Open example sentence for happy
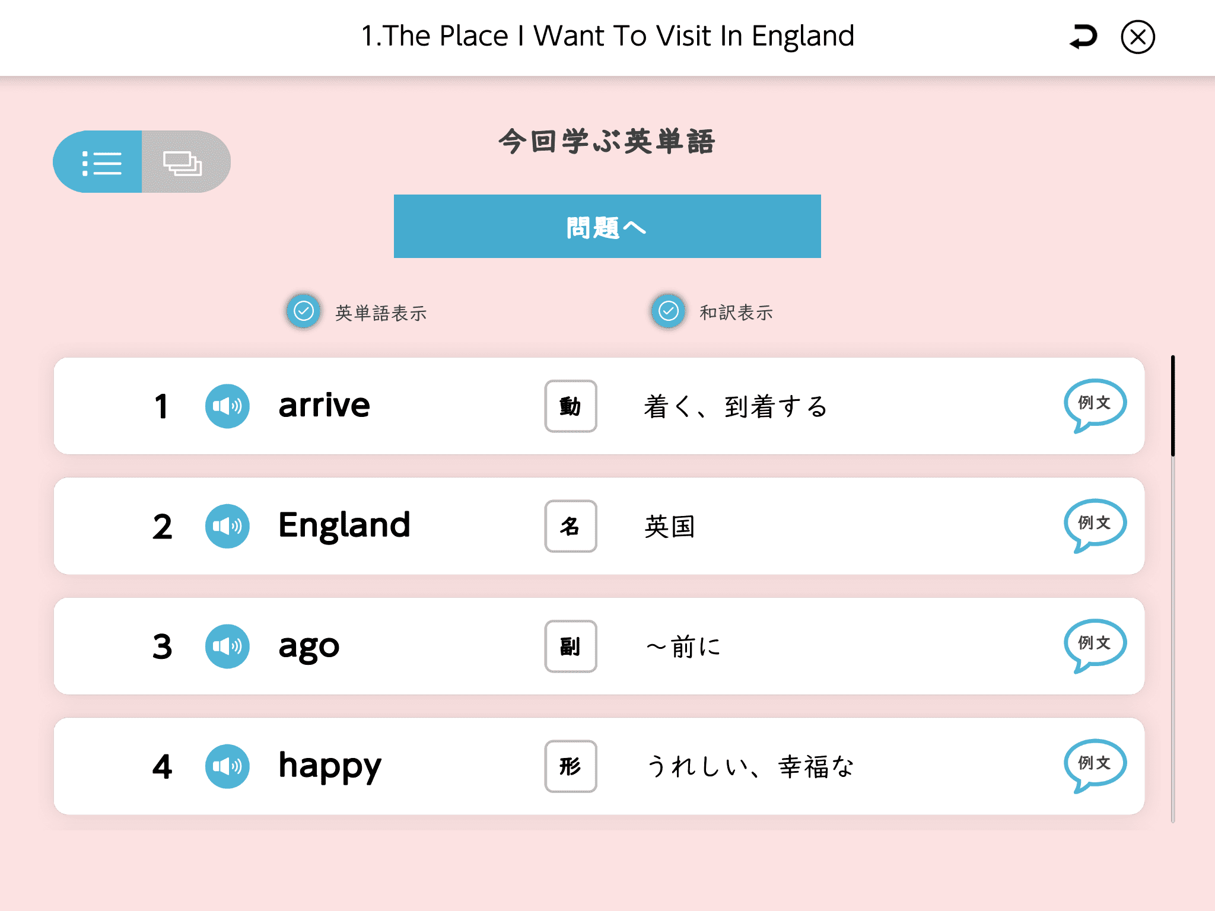 pos(1094,764)
